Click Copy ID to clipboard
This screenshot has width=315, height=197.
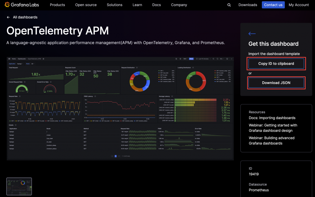tap(276, 64)
